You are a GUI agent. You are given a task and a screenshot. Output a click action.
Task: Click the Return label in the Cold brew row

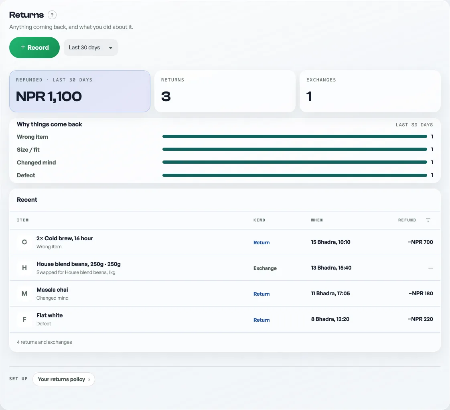pyautogui.click(x=261, y=242)
